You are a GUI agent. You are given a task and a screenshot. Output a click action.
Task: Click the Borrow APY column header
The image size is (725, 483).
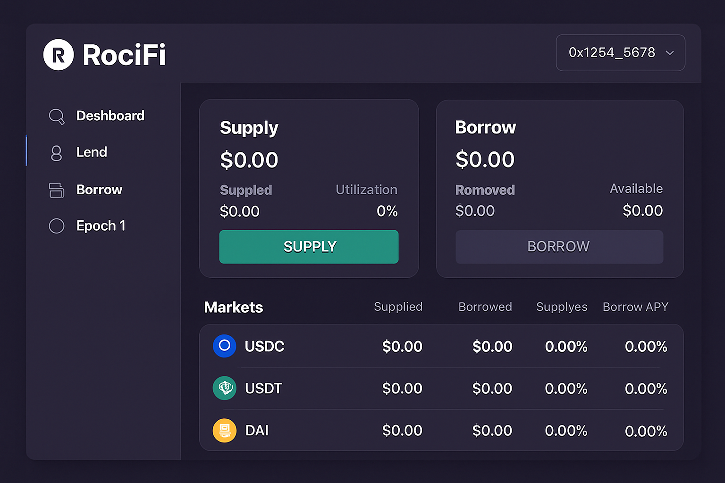click(635, 307)
